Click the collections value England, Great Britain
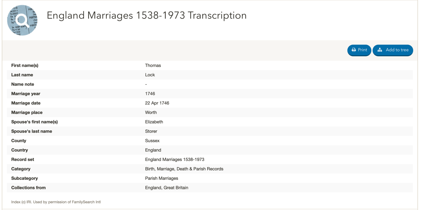Viewport: 421px width, 210px height. (166, 188)
